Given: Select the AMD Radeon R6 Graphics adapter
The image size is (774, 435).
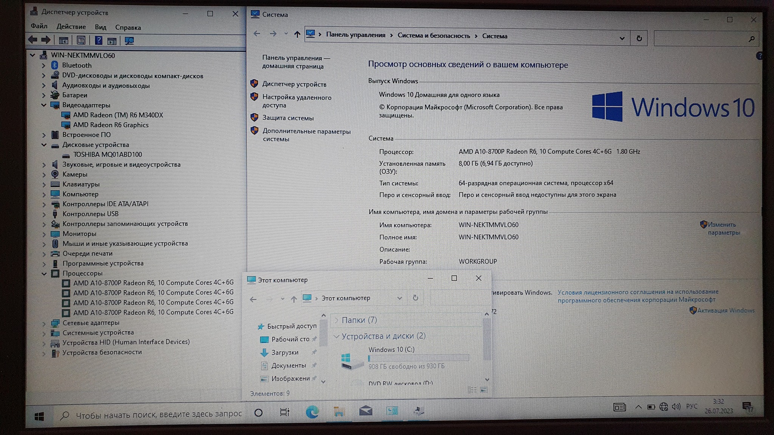Looking at the screenshot, I should (x=110, y=125).
